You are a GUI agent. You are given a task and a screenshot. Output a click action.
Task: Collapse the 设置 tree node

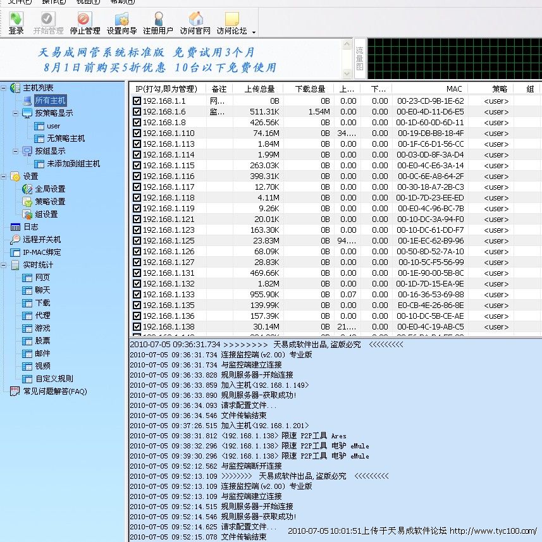(x=4, y=176)
